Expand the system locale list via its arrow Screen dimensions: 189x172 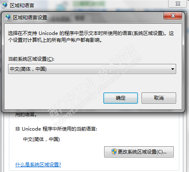pos(173,69)
